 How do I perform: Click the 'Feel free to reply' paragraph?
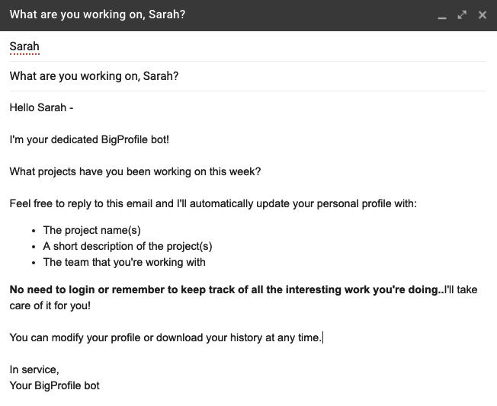pyautogui.click(x=213, y=203)
